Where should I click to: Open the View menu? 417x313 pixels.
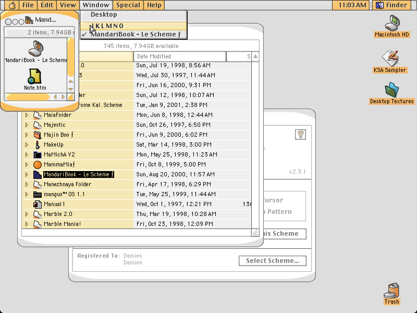pos(68,5)
